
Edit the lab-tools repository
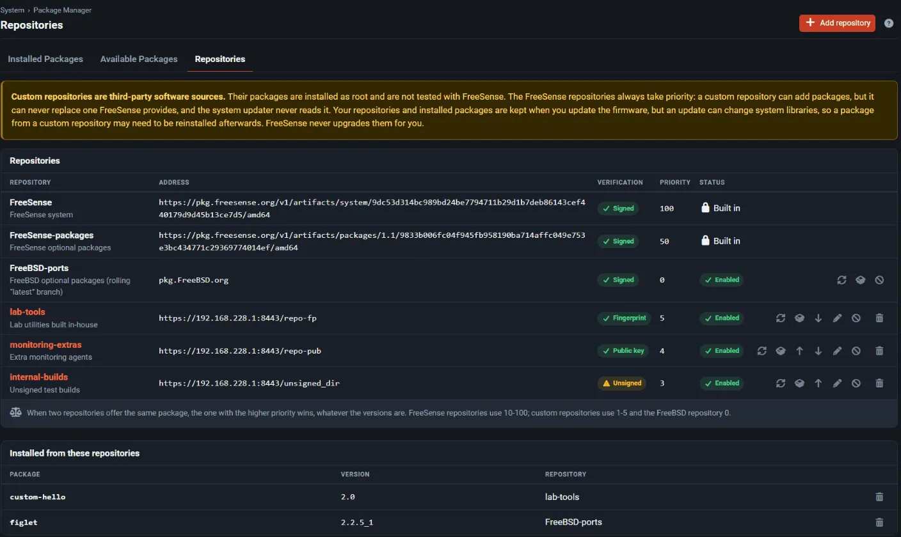pos(837,318)
